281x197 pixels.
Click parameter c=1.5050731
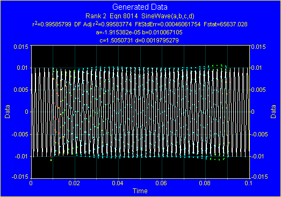pyautogui.click(x=116, y=40)
